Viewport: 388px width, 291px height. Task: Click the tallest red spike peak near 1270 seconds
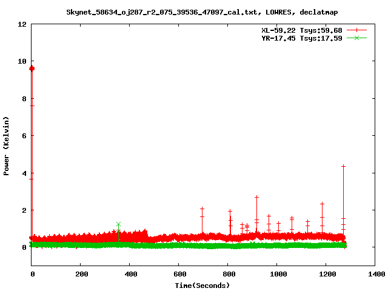[343, 166]
